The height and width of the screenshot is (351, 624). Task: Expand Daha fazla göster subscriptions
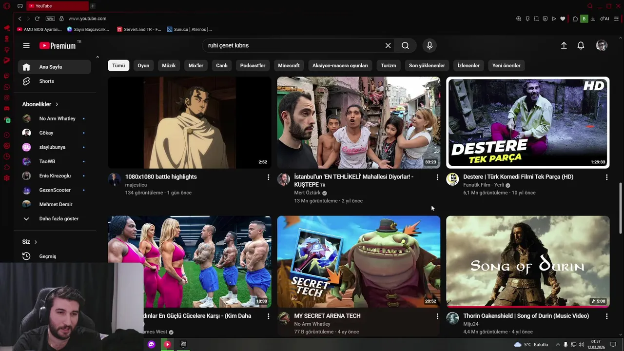pos(54,218)
